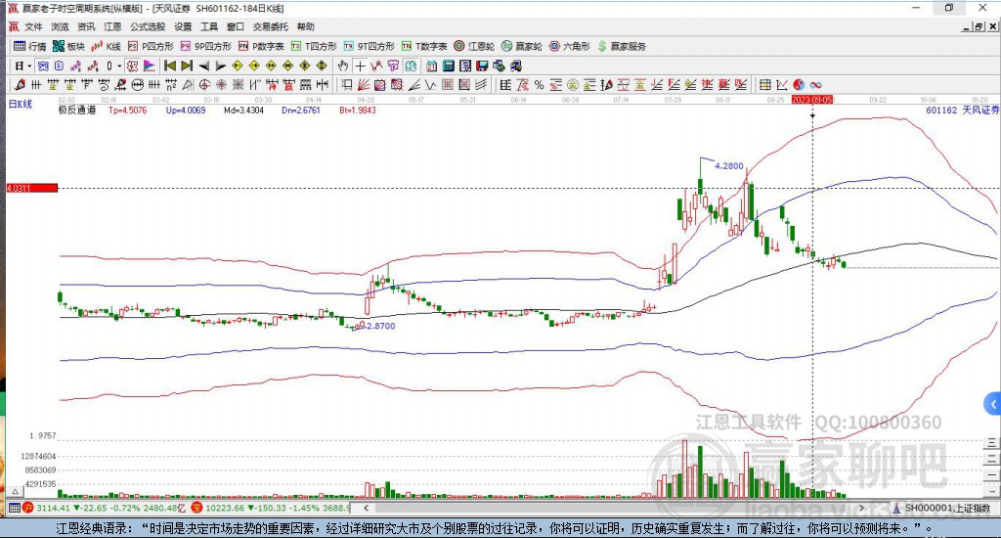The image size is (1001, 538).
Task: Open P四方形 tool
Action: click(x=151, y=46)
